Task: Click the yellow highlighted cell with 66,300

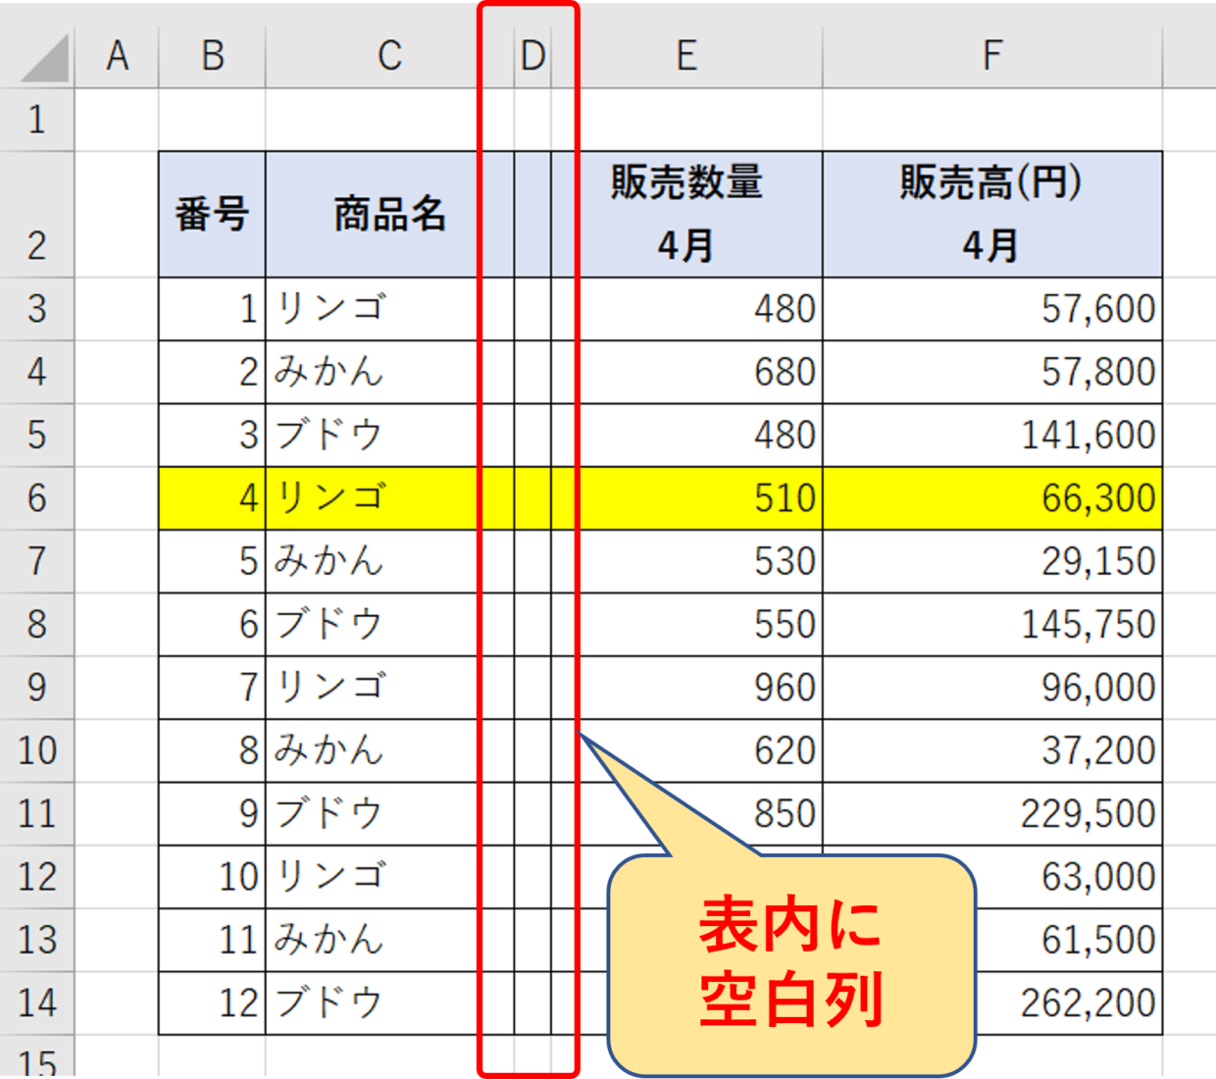Action: (x=991, y=498)
